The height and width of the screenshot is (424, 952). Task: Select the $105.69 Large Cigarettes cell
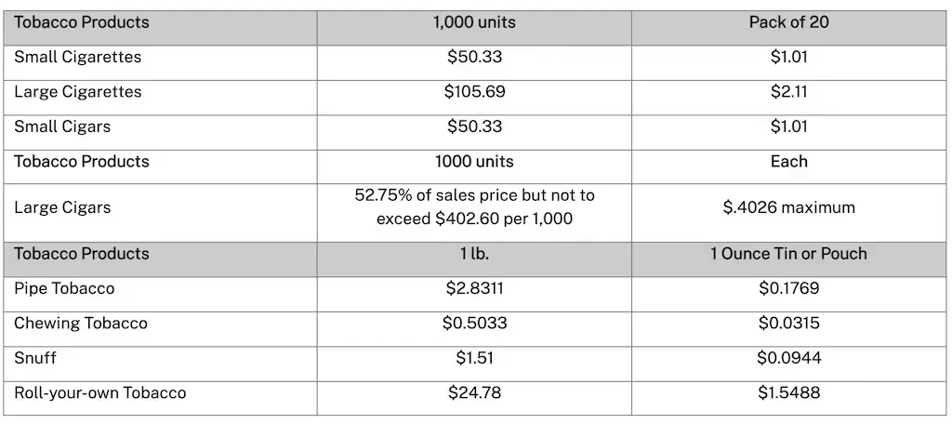474,92
